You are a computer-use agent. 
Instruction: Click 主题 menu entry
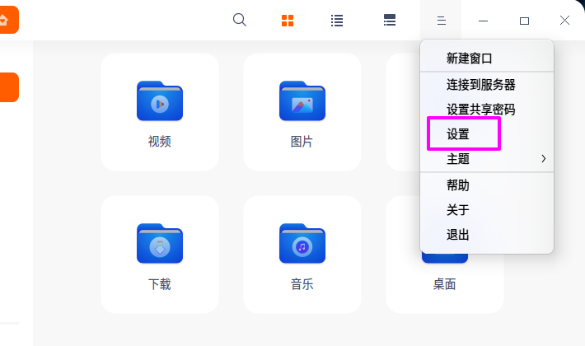tap(487, 159)
